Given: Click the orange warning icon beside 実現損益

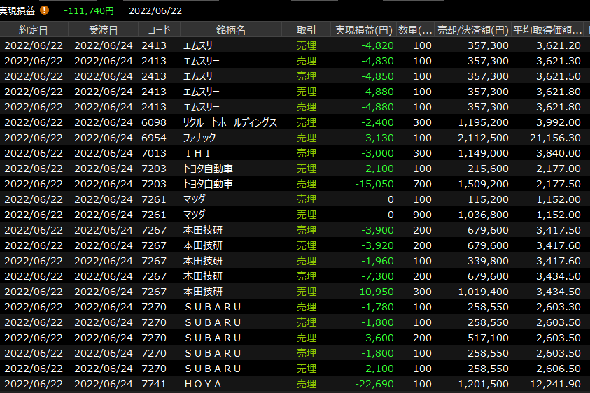Looking at the screenshot, I should tap(45, 10).
